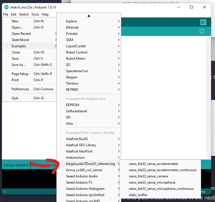This screenshot has width=215, height=202.
Task: Expand the Firmata examples submenu
Action: (89, 34)
